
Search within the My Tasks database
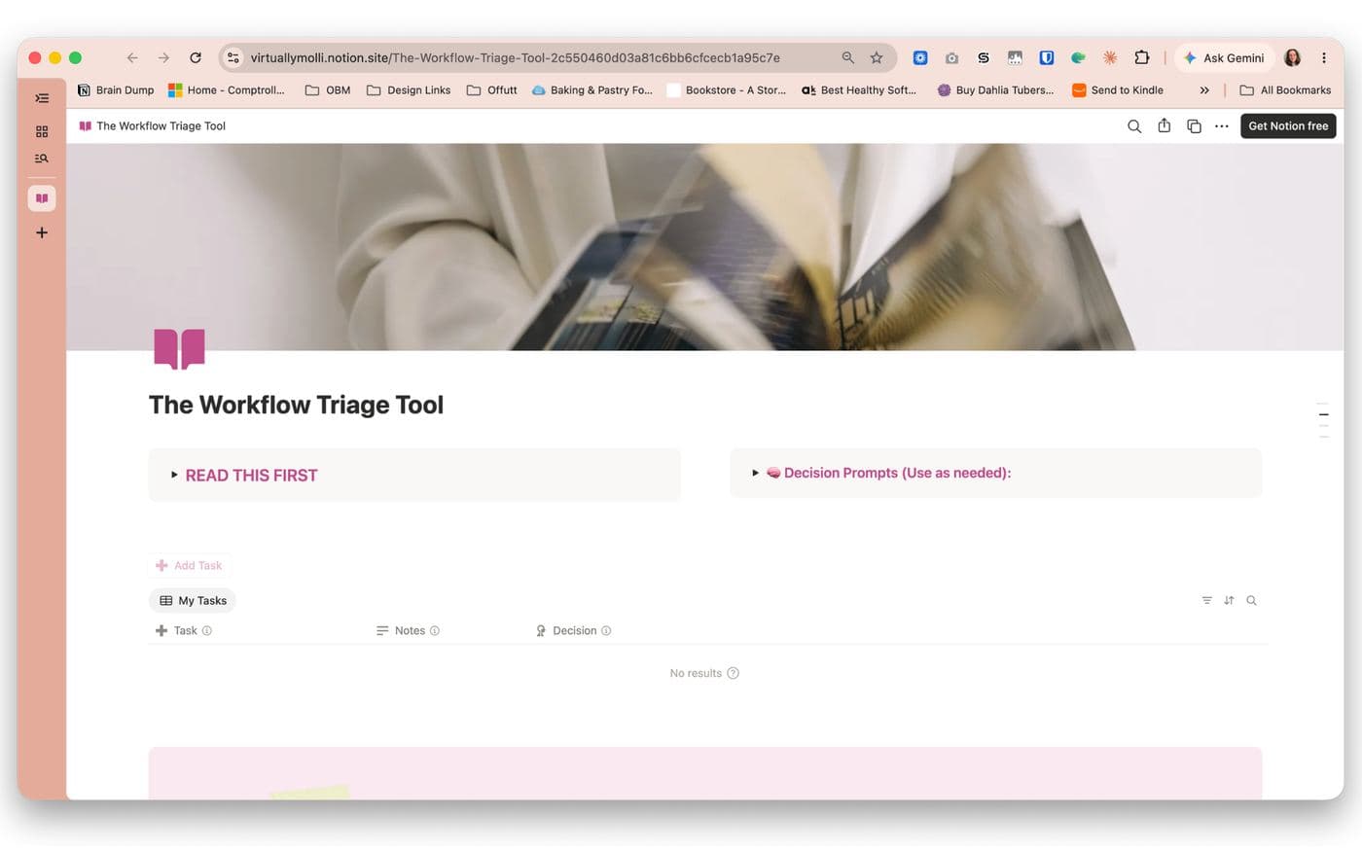[1252, 601]
